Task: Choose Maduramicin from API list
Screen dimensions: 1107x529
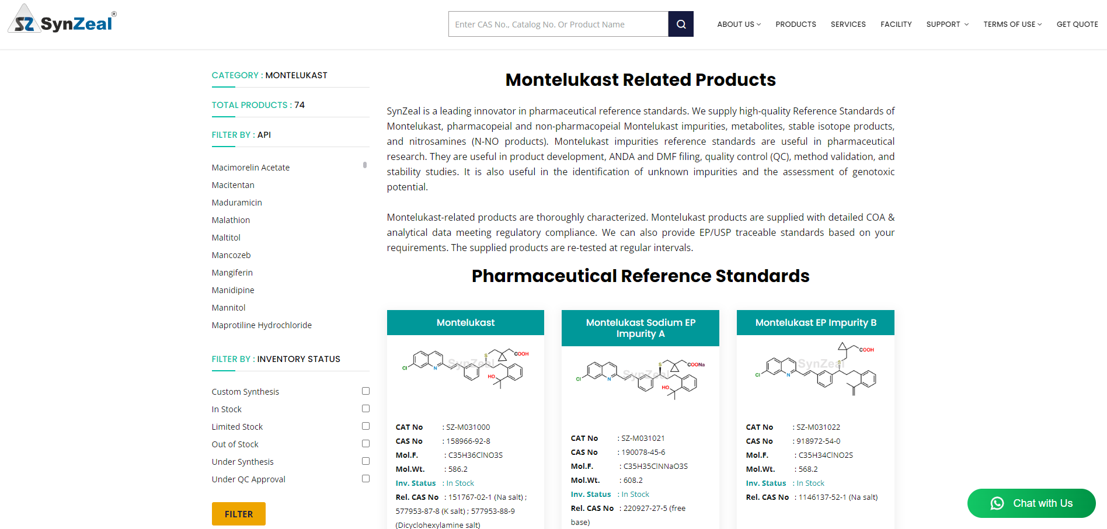Action: [x=236, y=203]
